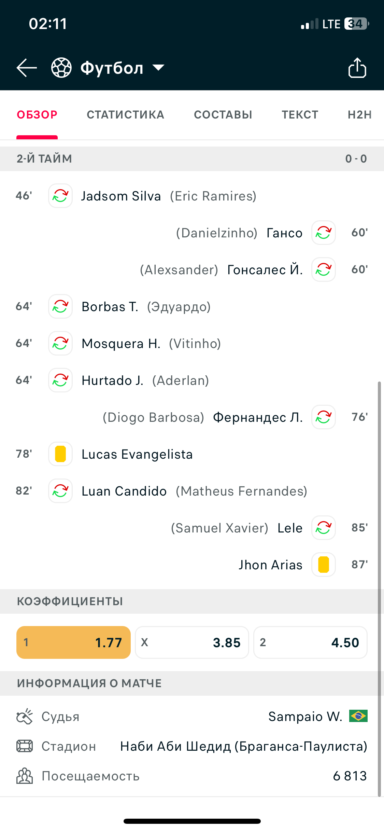Go to the Текст tab
This screenshot has height=832, width=384.
[x=300, y=115]
